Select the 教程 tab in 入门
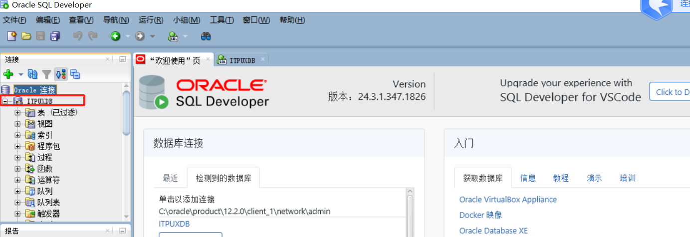The image size is (690, 237). (x=561, y=178)
